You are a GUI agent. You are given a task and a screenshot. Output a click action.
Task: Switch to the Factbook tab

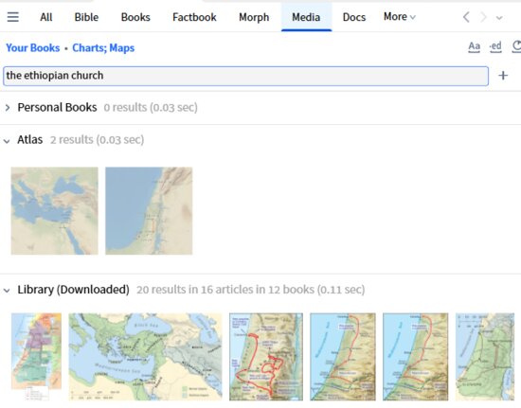click(194, 17)
